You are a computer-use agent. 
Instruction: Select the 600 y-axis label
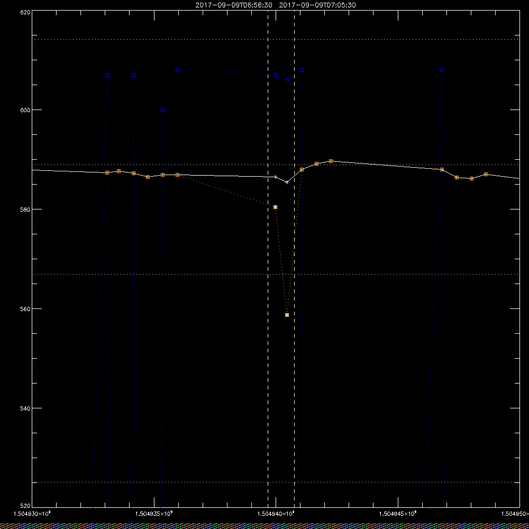[25, 110]
